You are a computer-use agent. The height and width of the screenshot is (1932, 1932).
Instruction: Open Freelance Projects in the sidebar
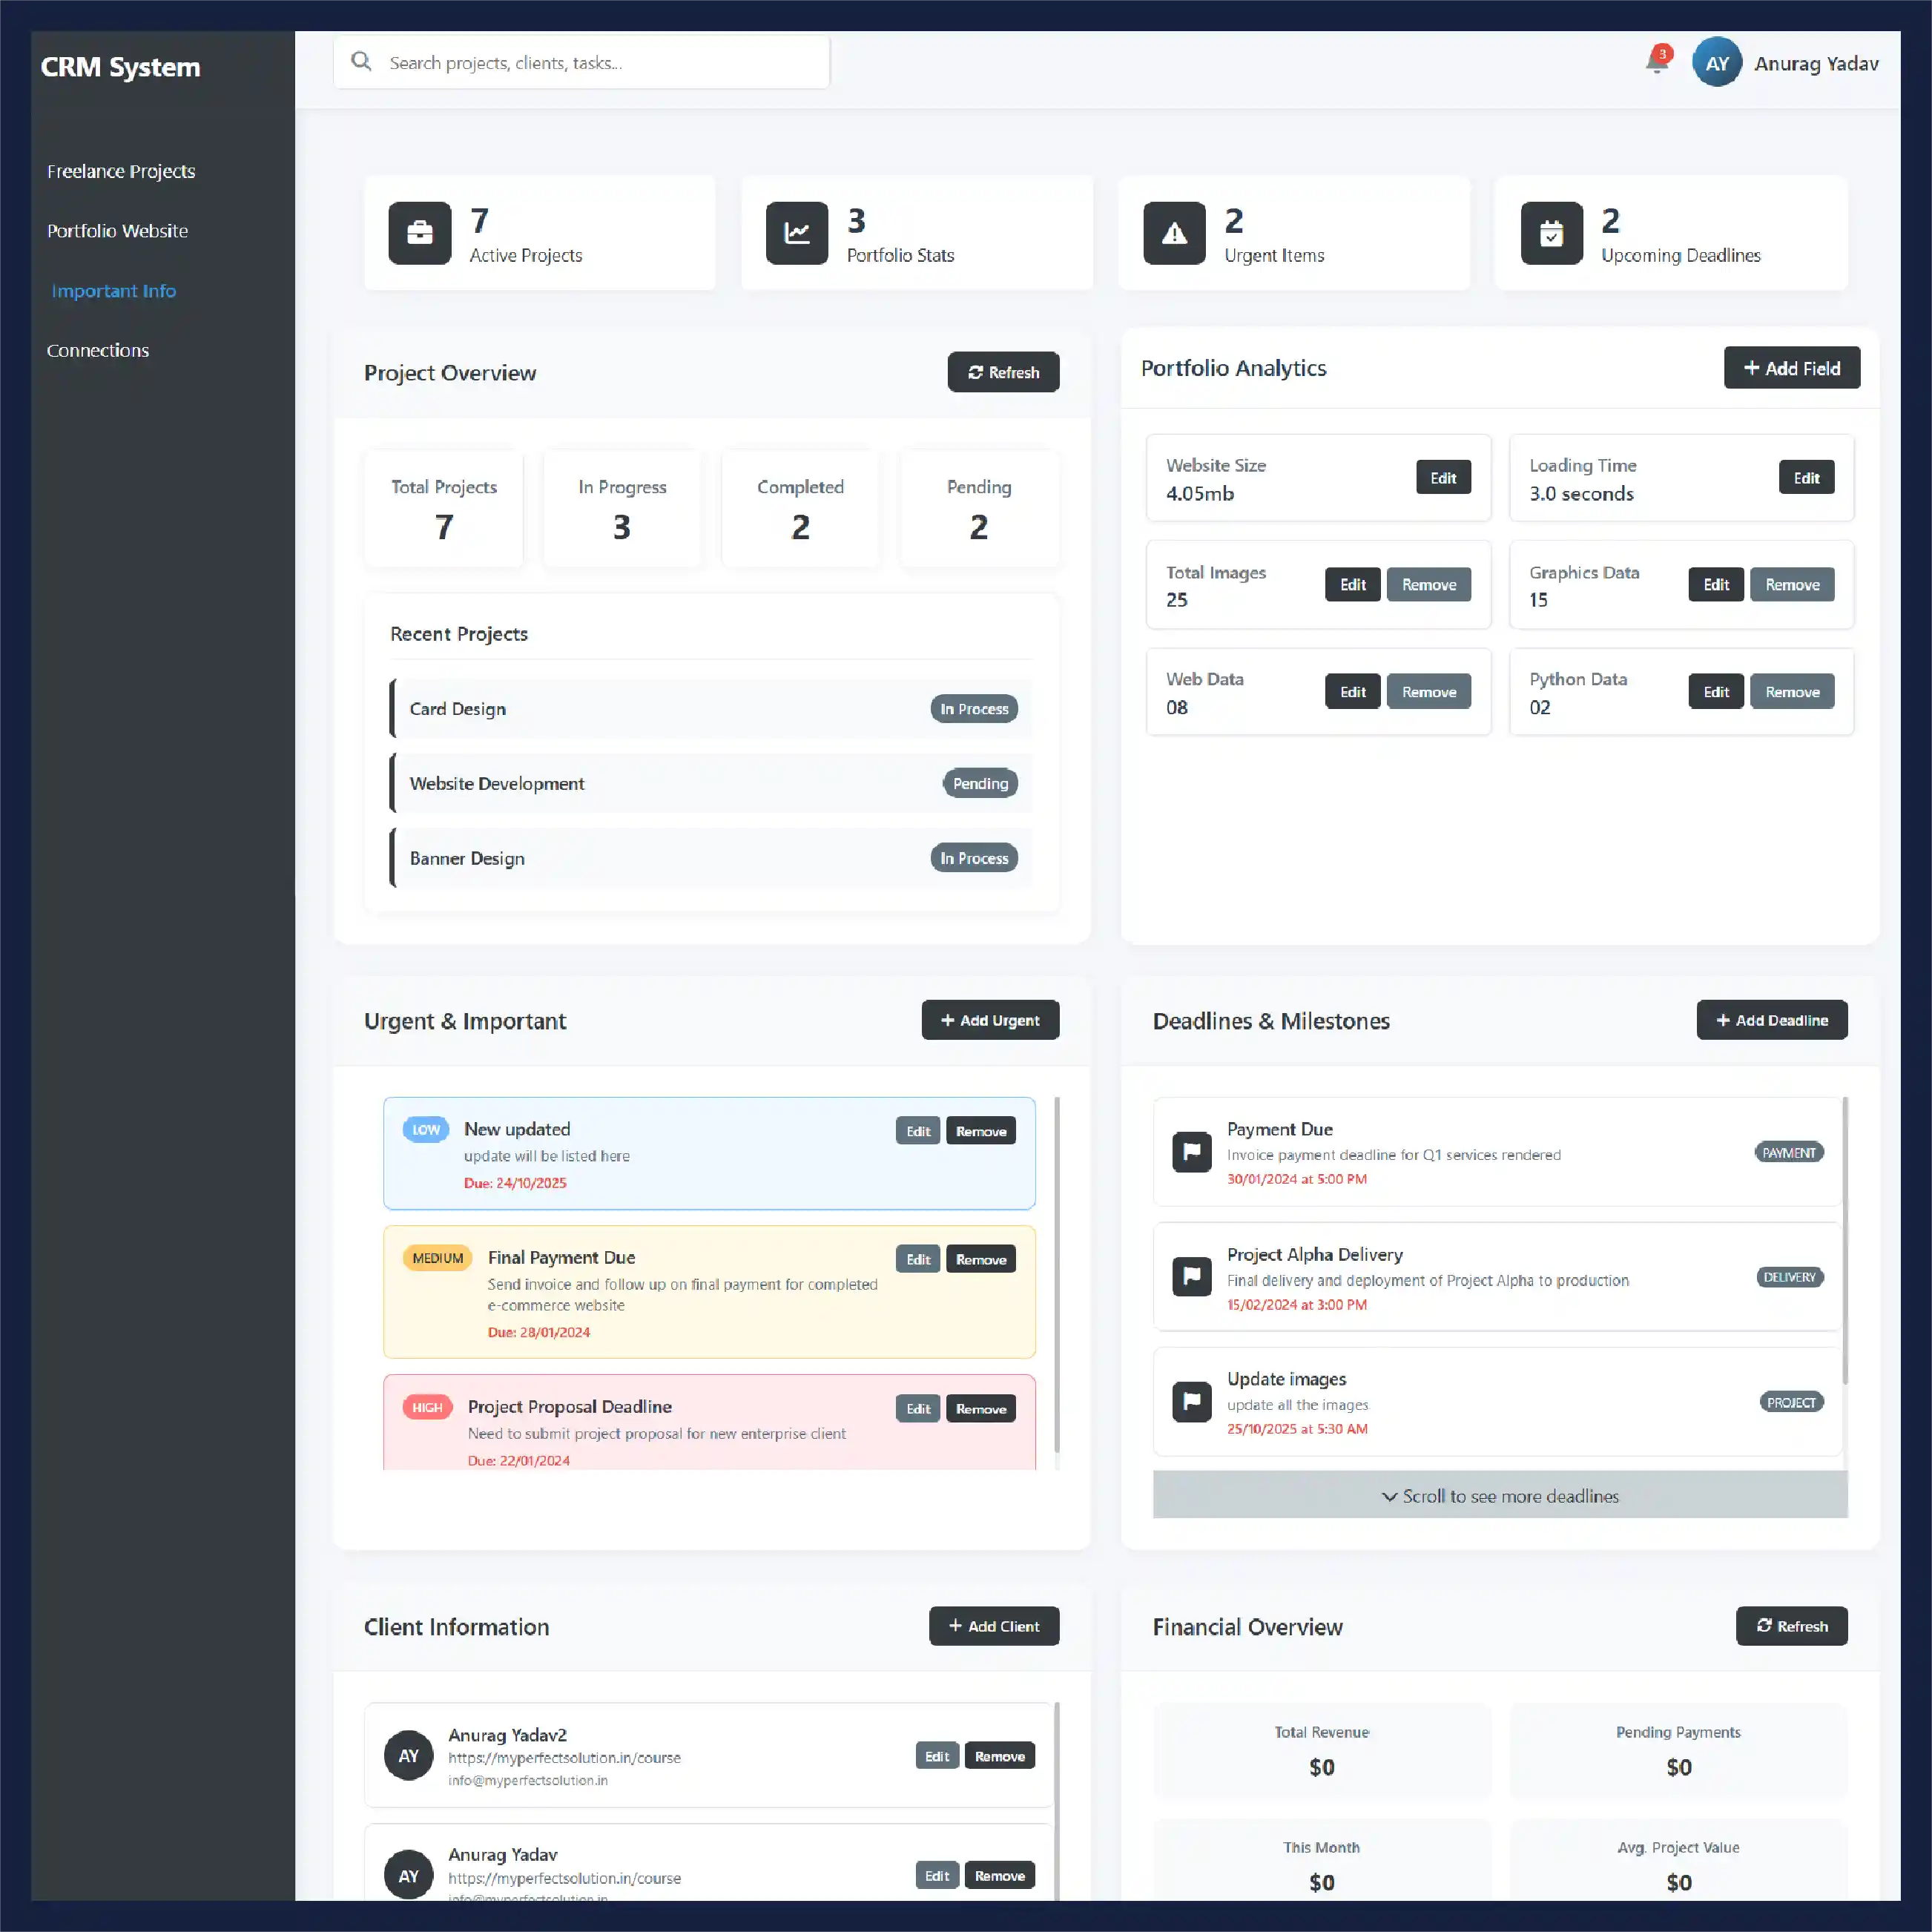coord(121,171)
